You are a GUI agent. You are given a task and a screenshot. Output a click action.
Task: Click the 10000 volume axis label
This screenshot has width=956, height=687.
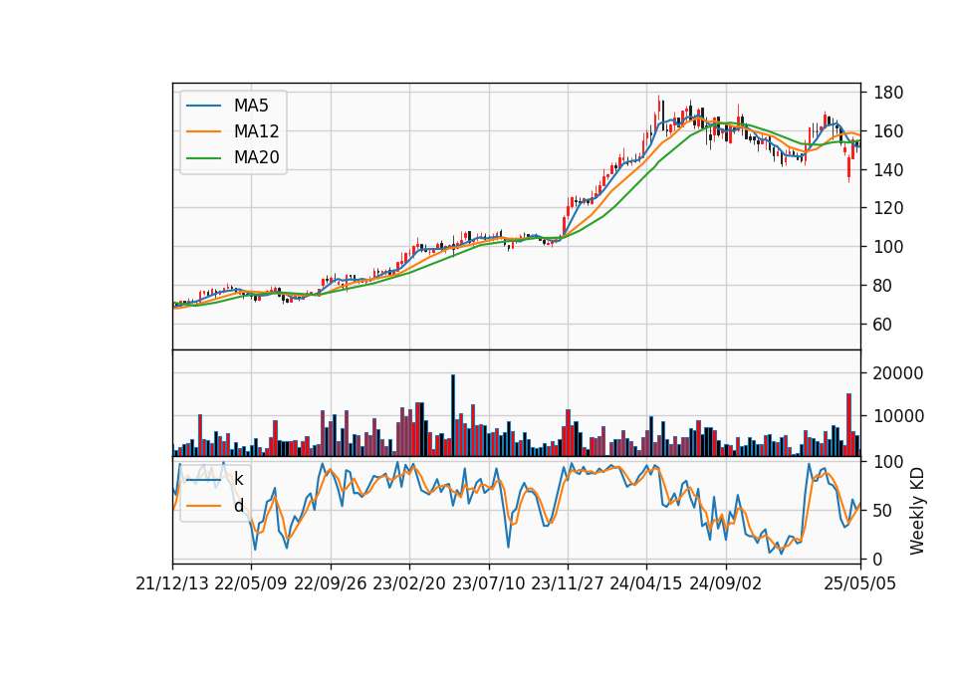coord(898,416)
